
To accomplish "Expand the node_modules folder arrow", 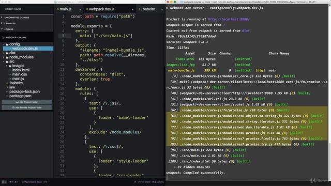I will pyautogui.click(x=4, y=57).
